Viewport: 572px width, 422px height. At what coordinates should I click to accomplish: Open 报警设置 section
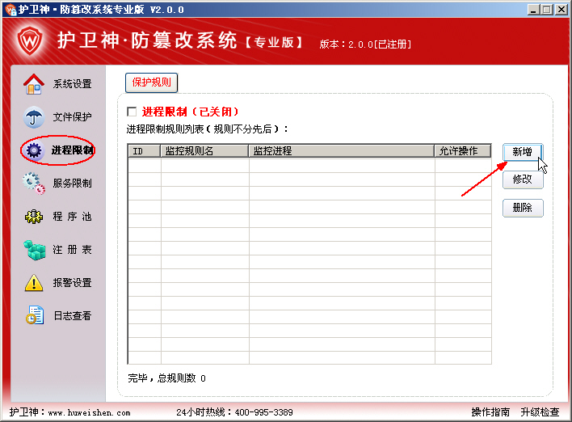coord(72,283)
